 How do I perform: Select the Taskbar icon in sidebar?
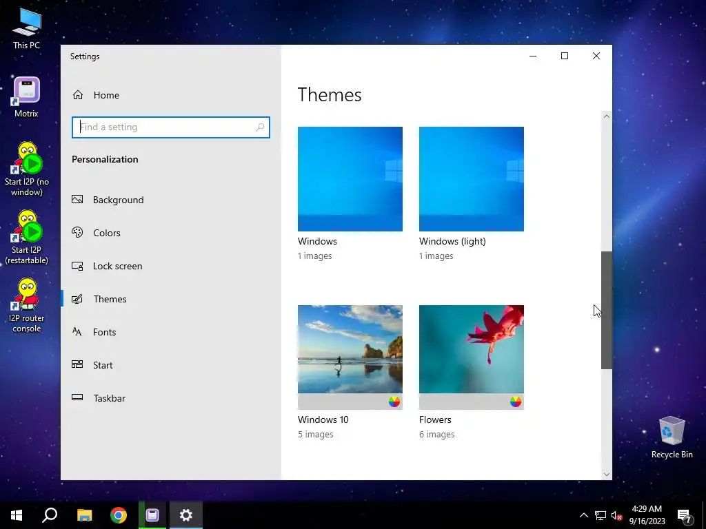click(x=77, y=397)
